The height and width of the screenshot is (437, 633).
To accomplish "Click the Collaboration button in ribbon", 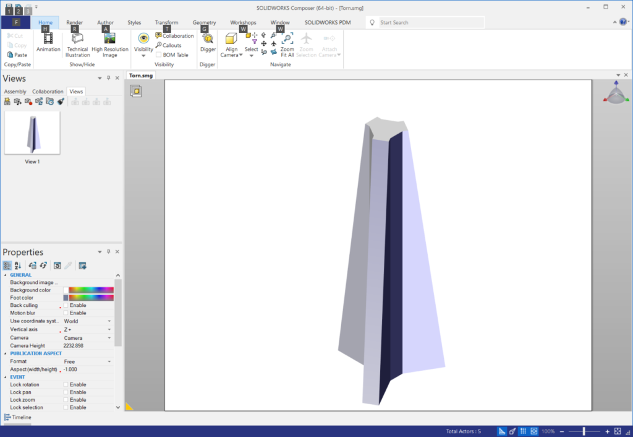I will coord(174,36).
